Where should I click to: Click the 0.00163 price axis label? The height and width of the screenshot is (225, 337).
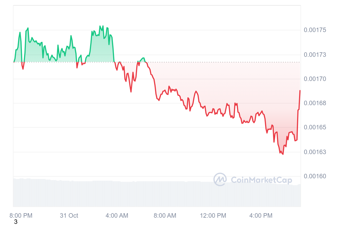point(315,152)
